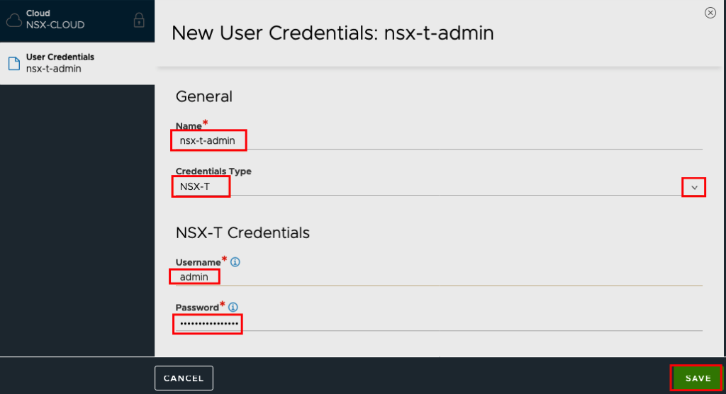Click the cloud icon beside NSX-CLOUD
Viewport: 726px width, 394px height.
tap(14, 20)
